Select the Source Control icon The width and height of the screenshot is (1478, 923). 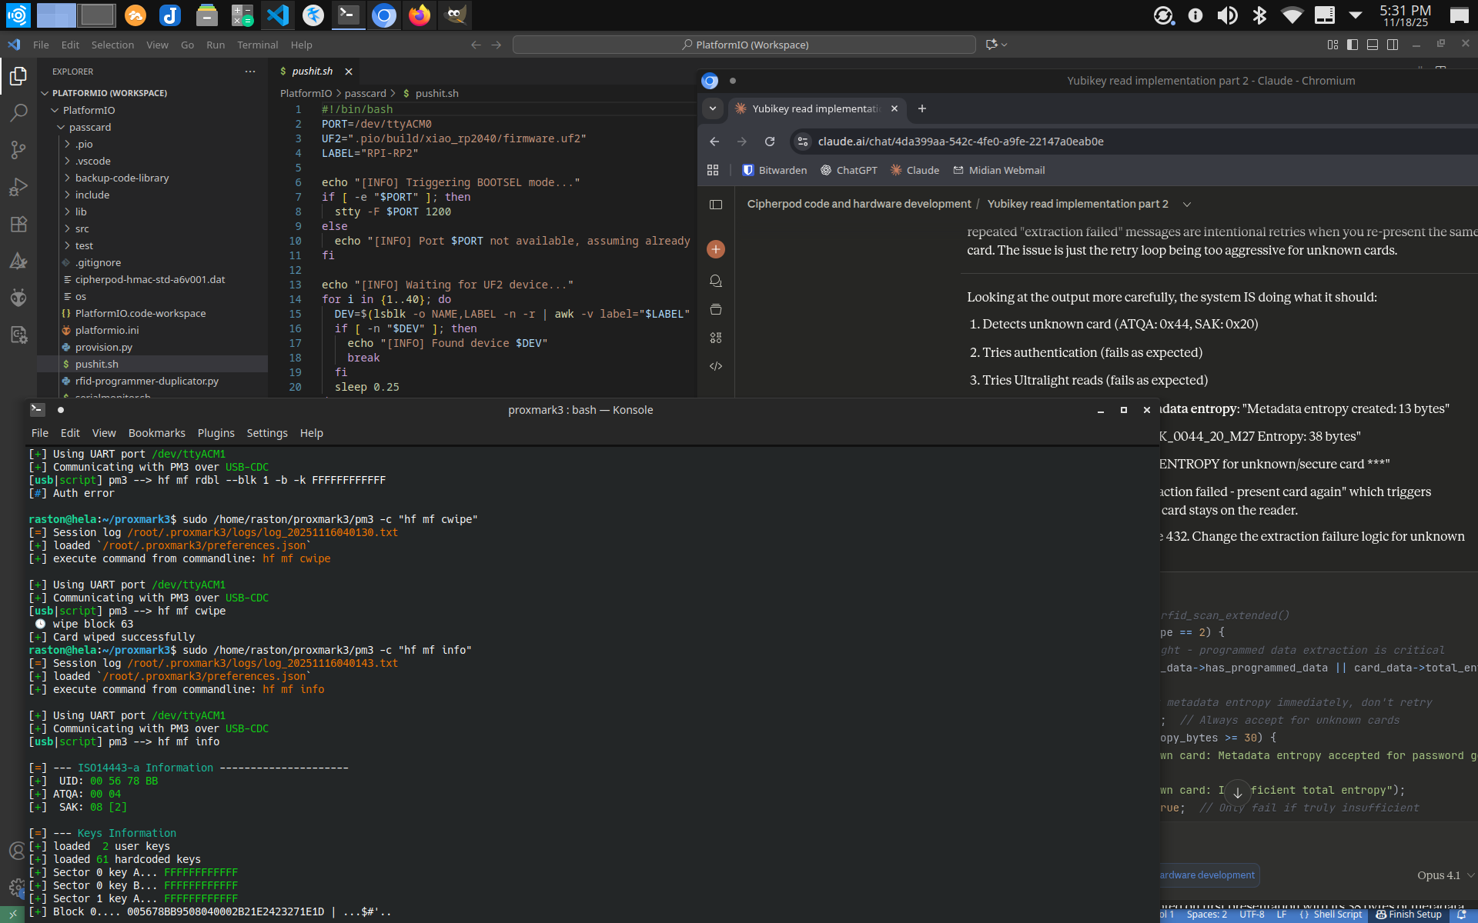[x=18, y=149]
